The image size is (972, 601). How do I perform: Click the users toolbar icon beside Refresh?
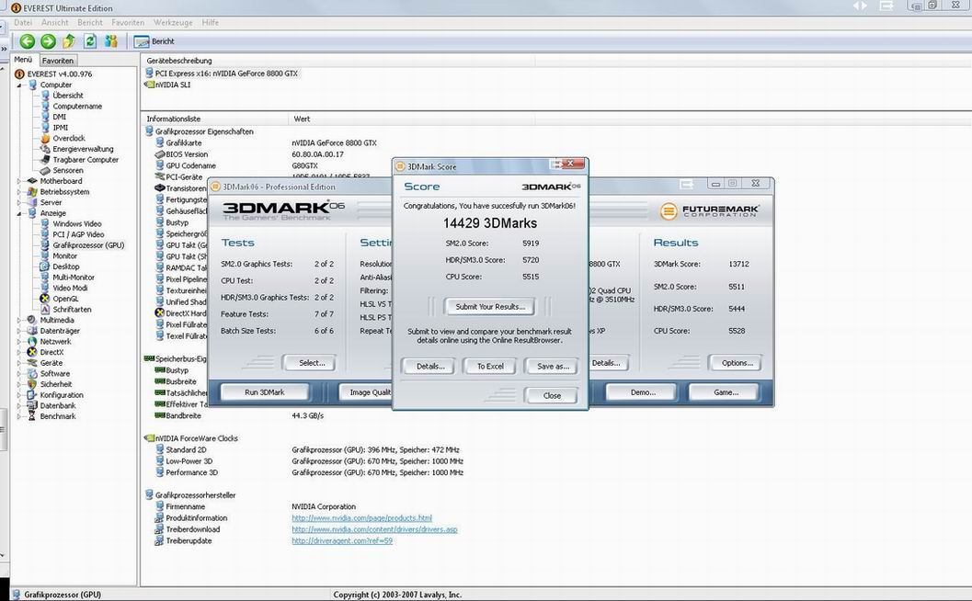pyautogui.click(x=111, y=41)
